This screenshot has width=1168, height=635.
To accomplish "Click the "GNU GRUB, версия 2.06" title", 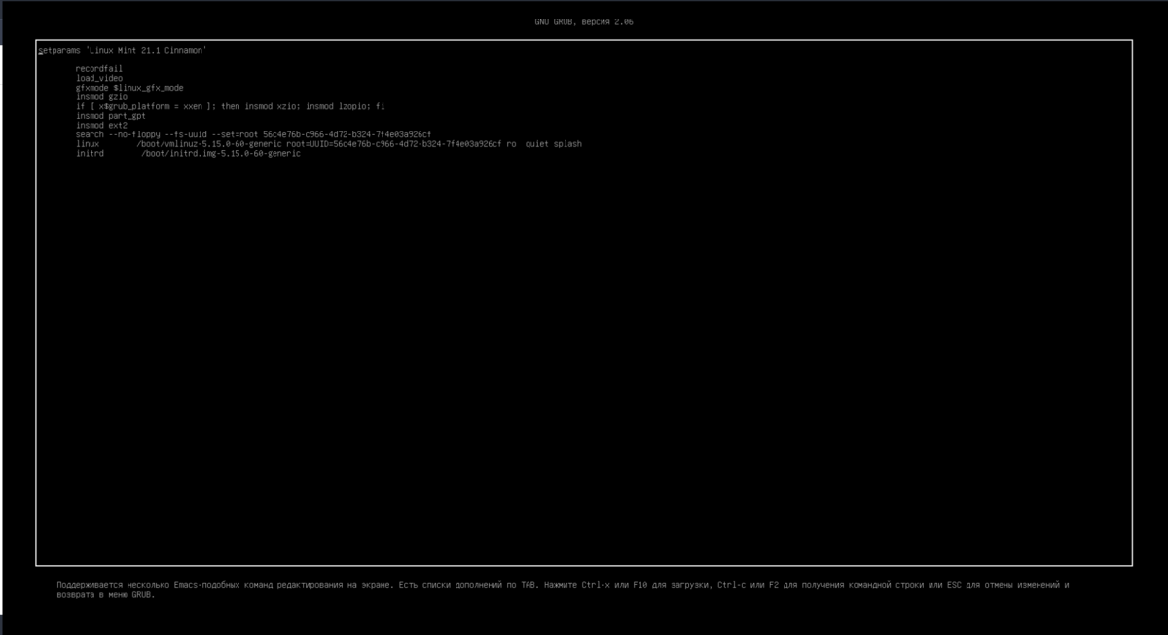I will [584, 21].
